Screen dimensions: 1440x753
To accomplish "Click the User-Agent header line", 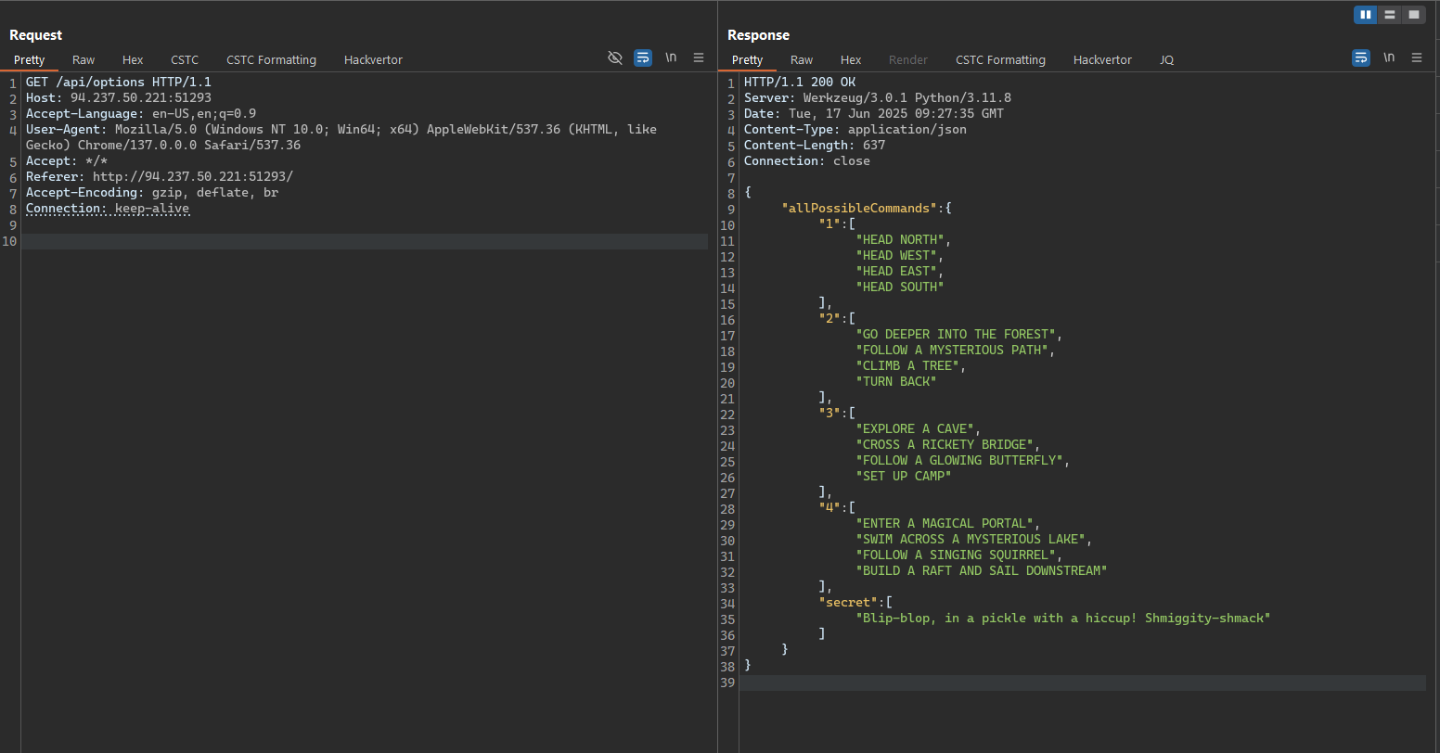I will 341,137.
